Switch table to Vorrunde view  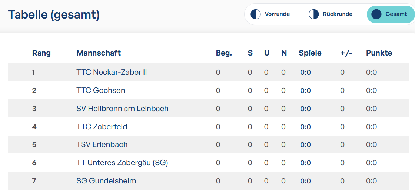pyautogui.click(x=270, y=14)
